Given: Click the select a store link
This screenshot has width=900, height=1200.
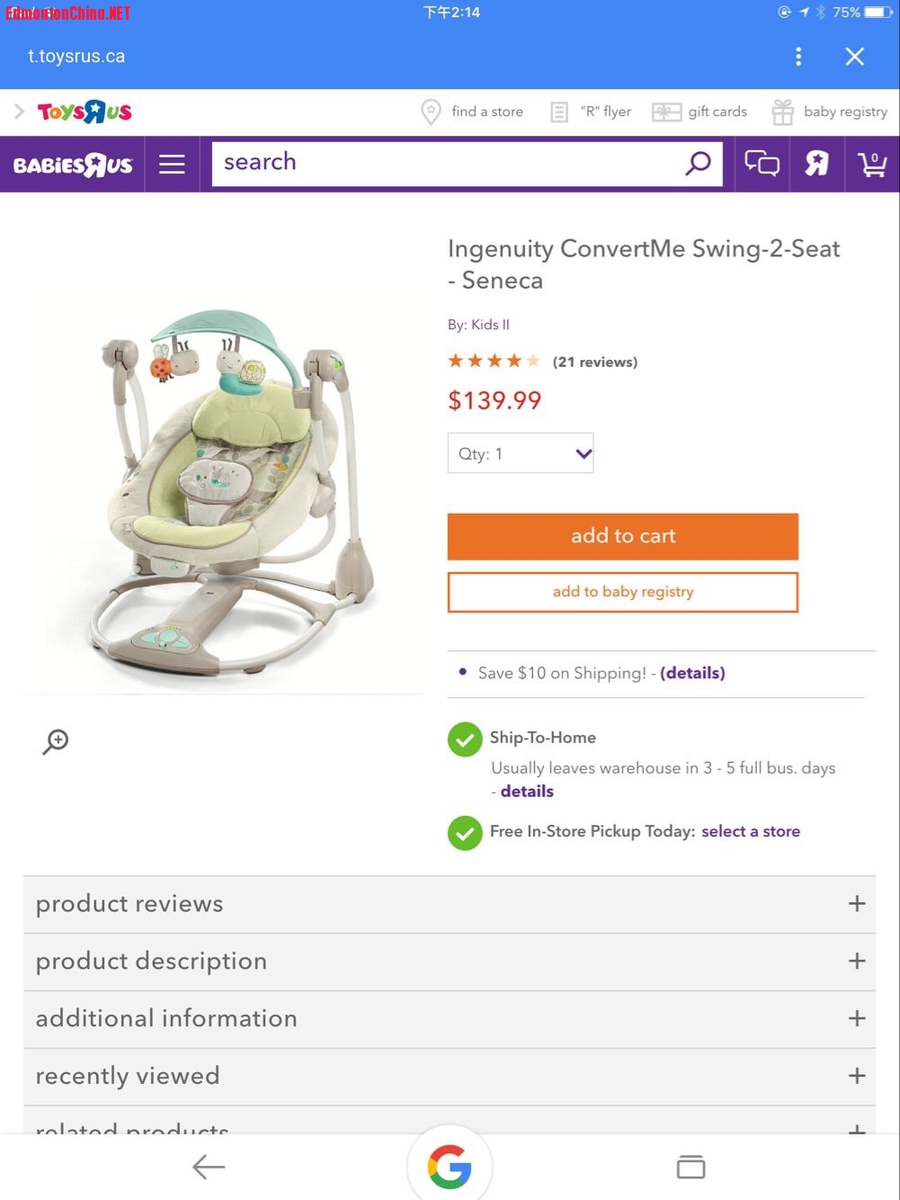Looking at the screenshot, I should [751, 831].
